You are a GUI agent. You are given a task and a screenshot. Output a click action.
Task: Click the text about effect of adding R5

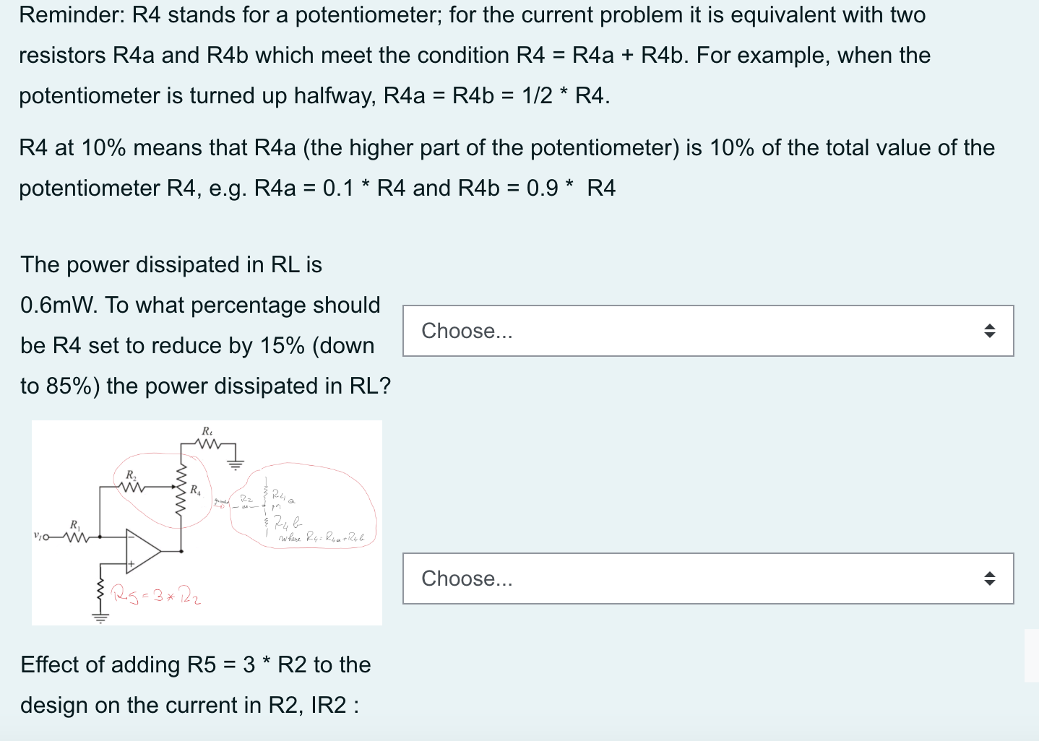pos(195,684)
